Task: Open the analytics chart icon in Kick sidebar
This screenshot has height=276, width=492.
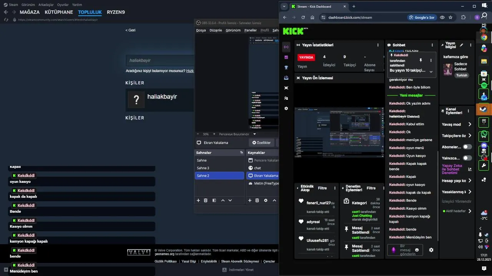Action: coord(286,57)
